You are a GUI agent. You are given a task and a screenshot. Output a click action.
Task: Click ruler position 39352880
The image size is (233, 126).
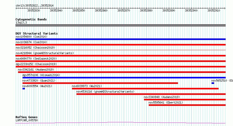(x=146, y=10)
